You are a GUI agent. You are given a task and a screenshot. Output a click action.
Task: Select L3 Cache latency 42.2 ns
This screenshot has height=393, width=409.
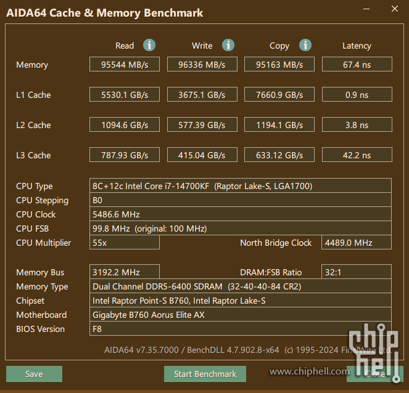click(357, 155)
